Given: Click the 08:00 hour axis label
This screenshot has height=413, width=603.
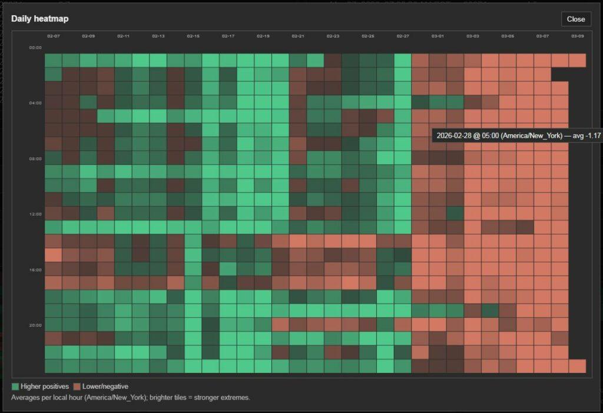Looking at the screenshot, I should tap(35, 159).
